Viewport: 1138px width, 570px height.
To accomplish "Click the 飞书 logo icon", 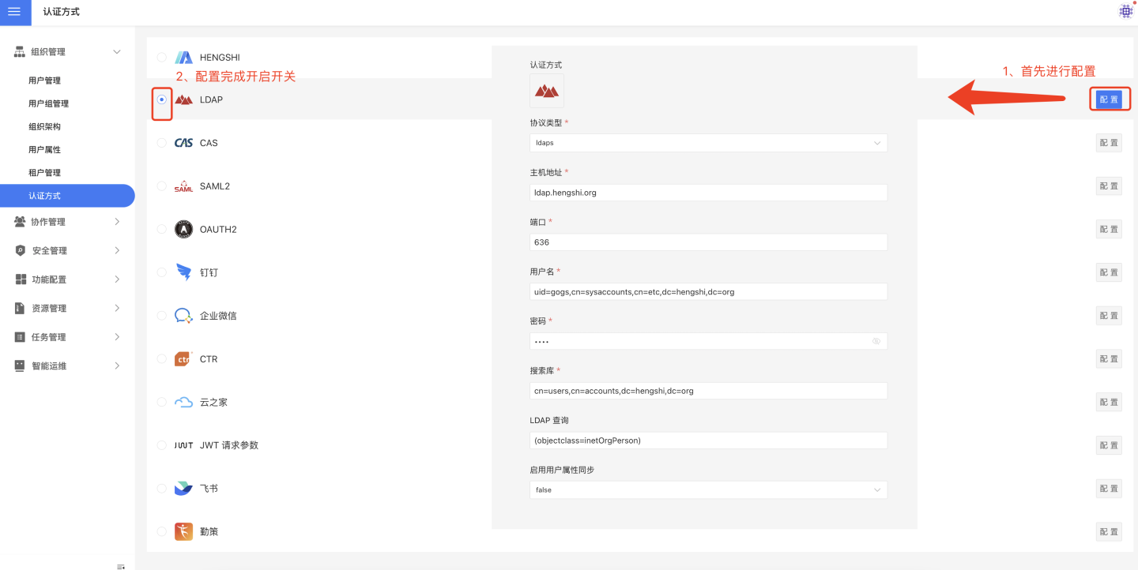I will point(183,489).
